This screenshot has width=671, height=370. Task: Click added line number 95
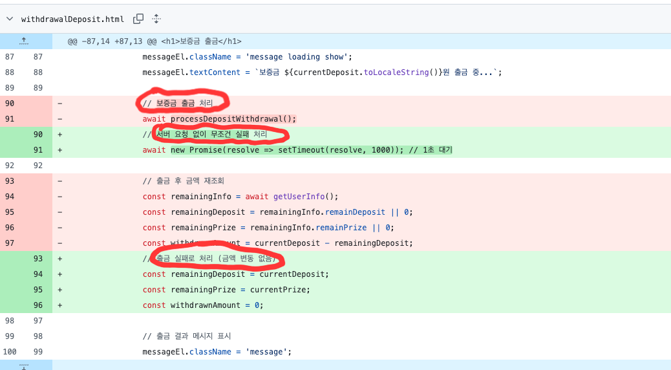38,290
